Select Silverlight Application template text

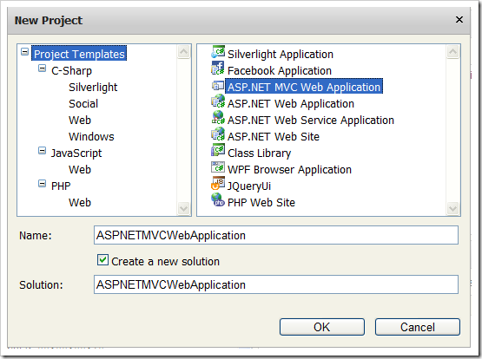coord(281,55)
